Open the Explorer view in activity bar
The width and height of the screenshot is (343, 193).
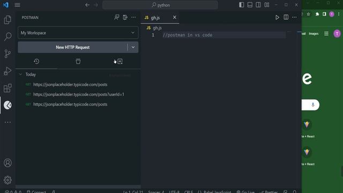point(8,20)
